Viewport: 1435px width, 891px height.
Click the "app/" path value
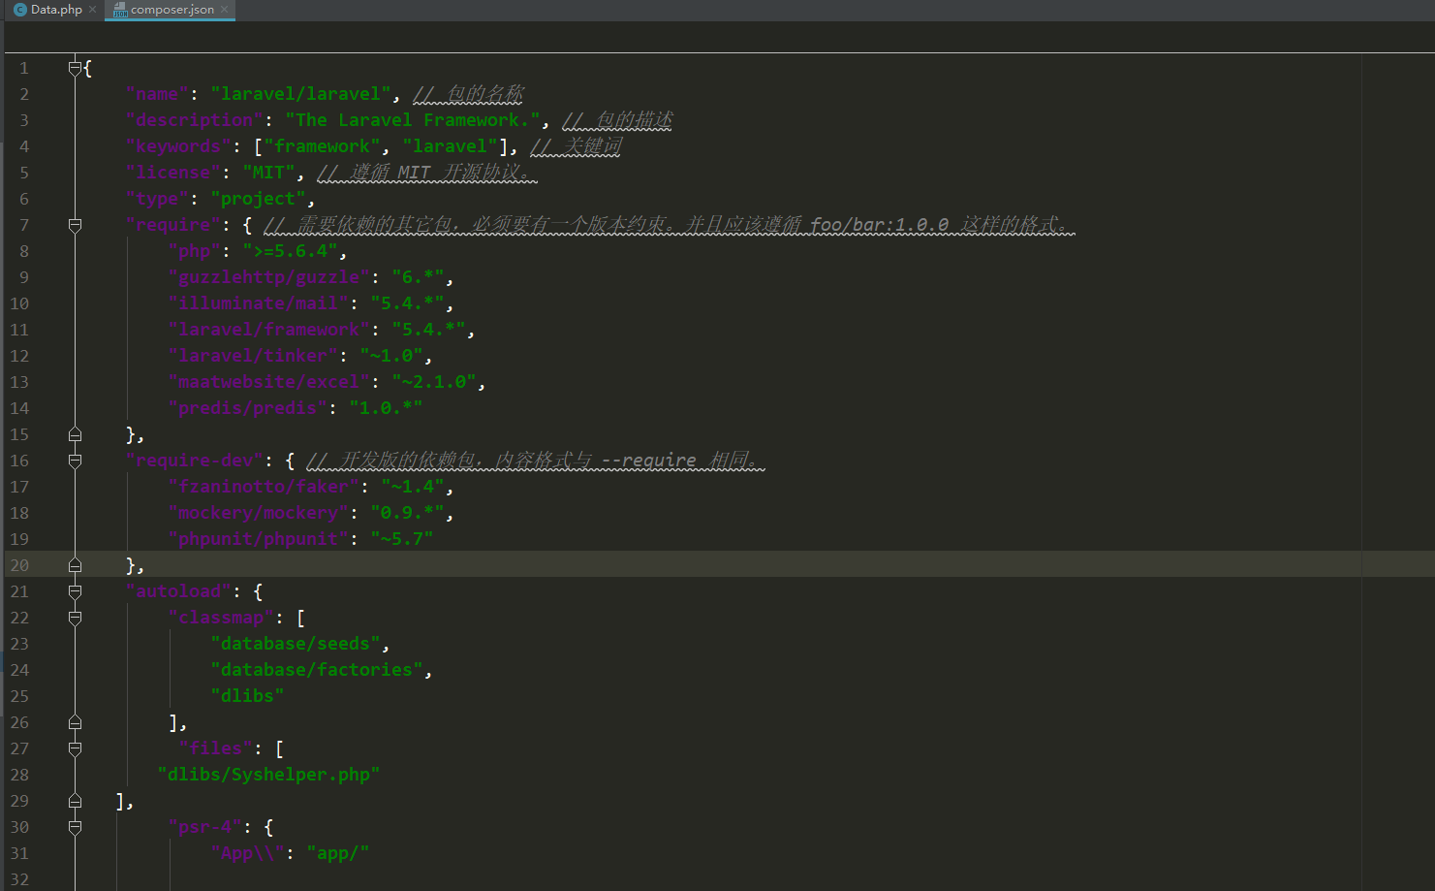pyautogui.click(x=338, y=853)
